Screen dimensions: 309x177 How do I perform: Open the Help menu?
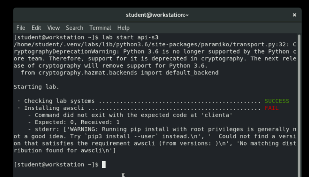123,28
